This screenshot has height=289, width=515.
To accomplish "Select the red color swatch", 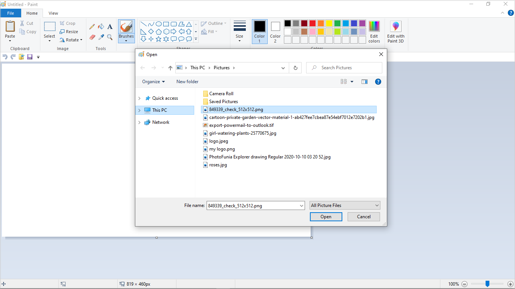I will tap(313, 23).
